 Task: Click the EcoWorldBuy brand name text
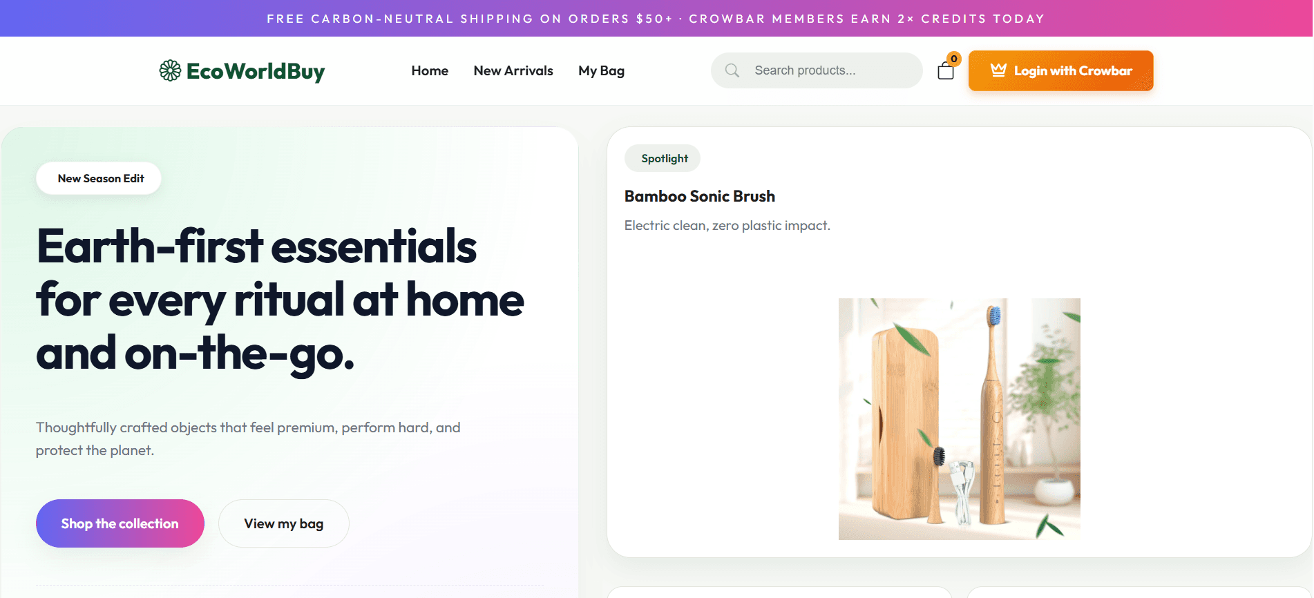pos(256,71)
